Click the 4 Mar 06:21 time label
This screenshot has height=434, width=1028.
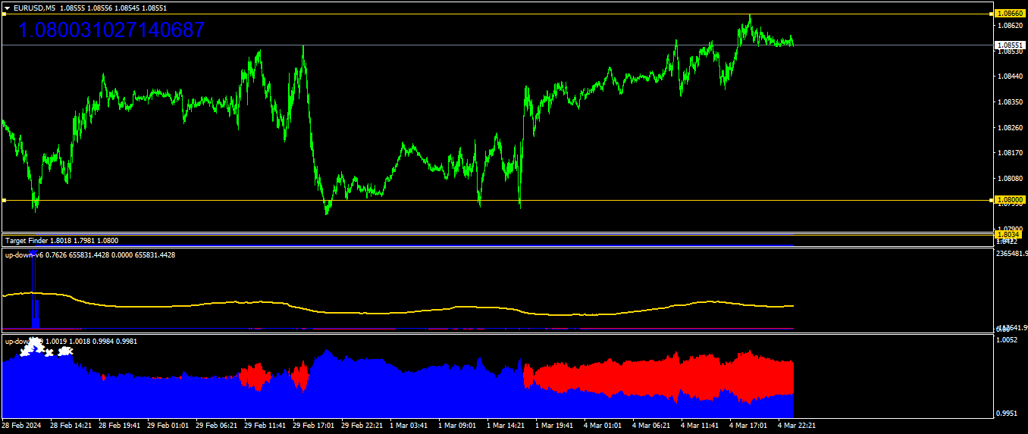coord(652,426)
